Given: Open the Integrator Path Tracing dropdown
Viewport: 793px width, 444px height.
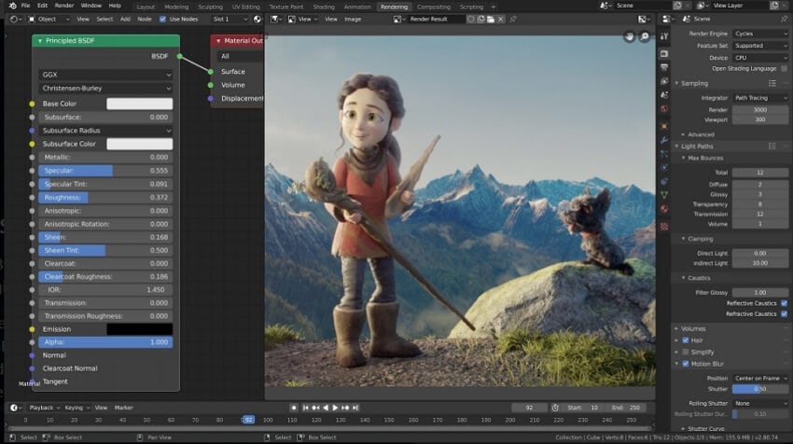Looking at the screenshot, I should point(760,98).
